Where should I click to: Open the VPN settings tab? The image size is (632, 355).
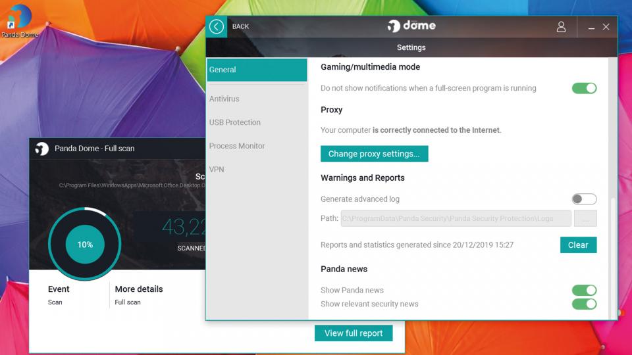(x=217, y=170)
